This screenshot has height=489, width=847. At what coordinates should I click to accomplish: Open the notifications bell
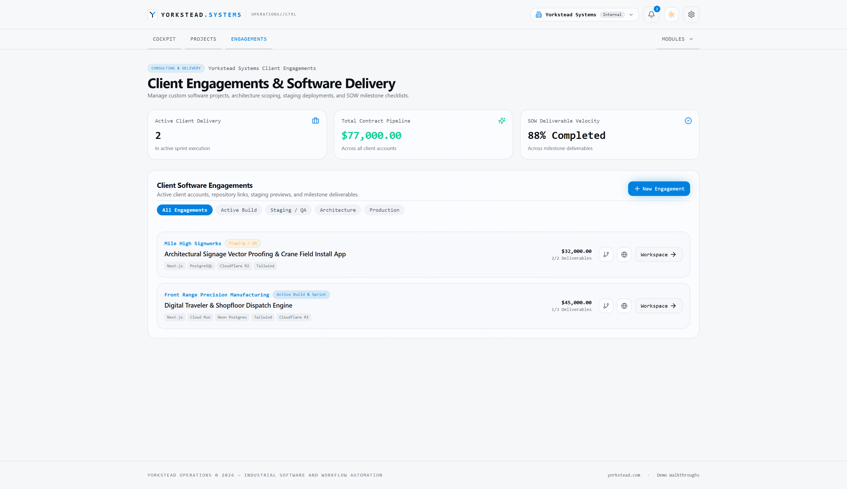(x=651, y=15)
